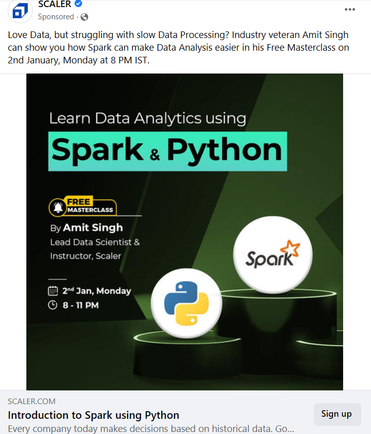Viewport: 371px width, 434px height.
Task: Click the Amit Singh instructor name in the ad
Action: coord(93,228)
